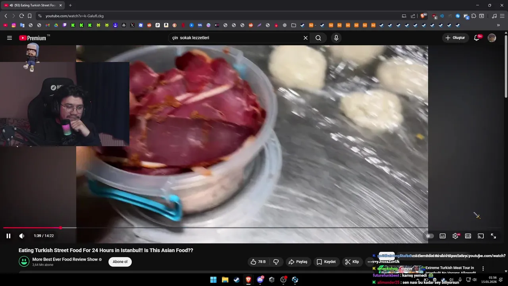The width and height of the screenshot is (508, 286).
Task: Open a new browser tab
Action: (x=70, y=5)
